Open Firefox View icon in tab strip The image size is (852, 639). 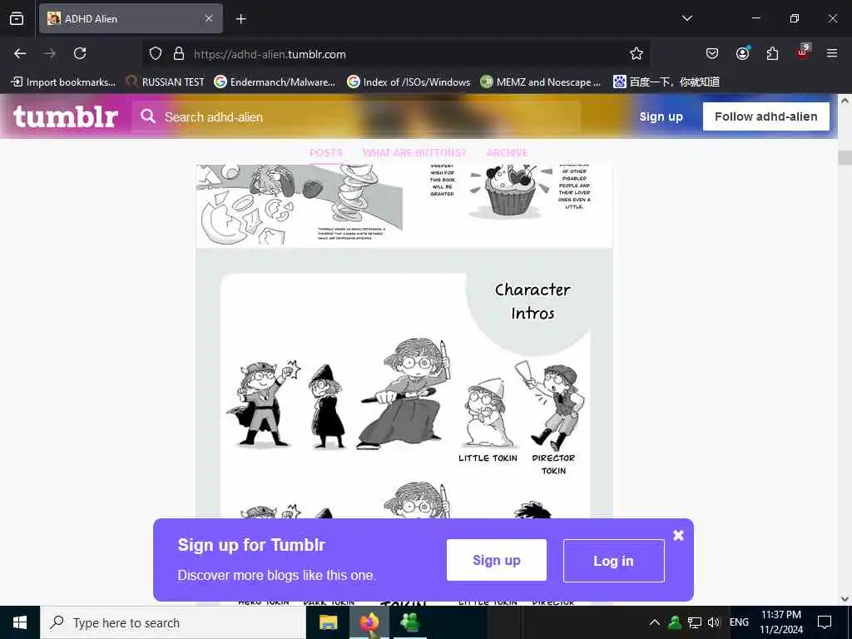coord(17,18)
